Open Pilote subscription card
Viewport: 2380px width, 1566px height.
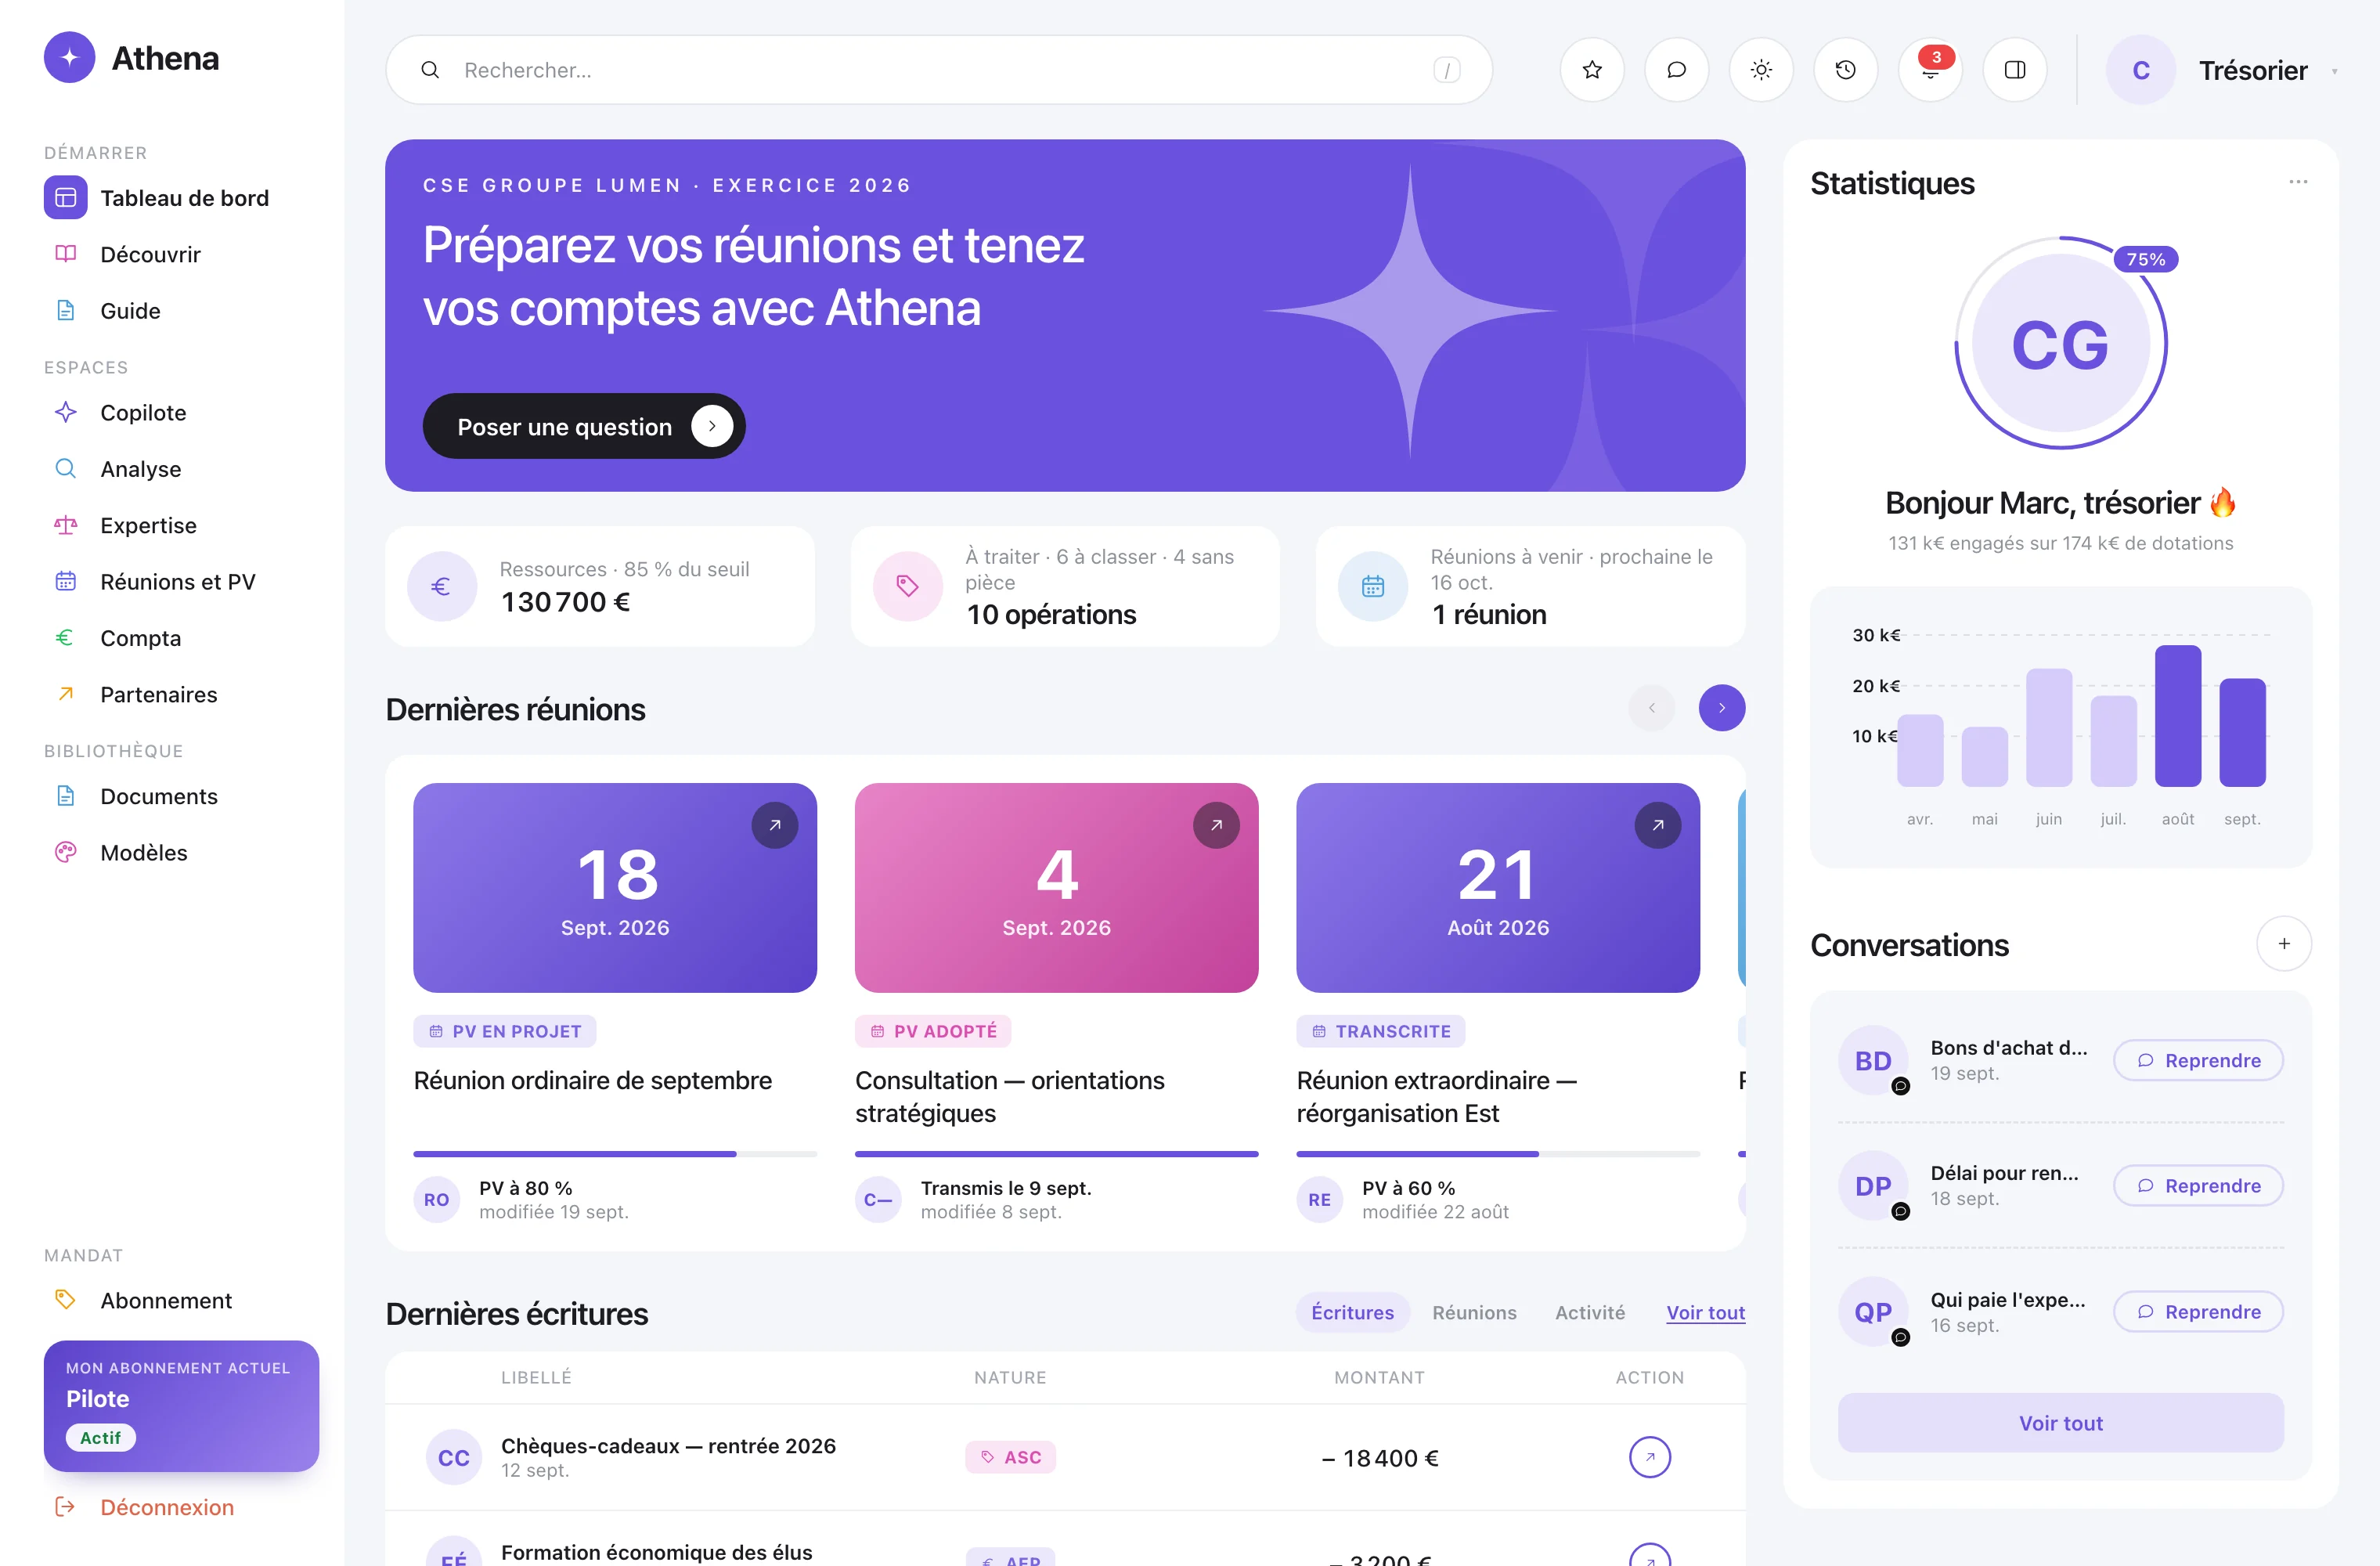[x=181, y=1405]
